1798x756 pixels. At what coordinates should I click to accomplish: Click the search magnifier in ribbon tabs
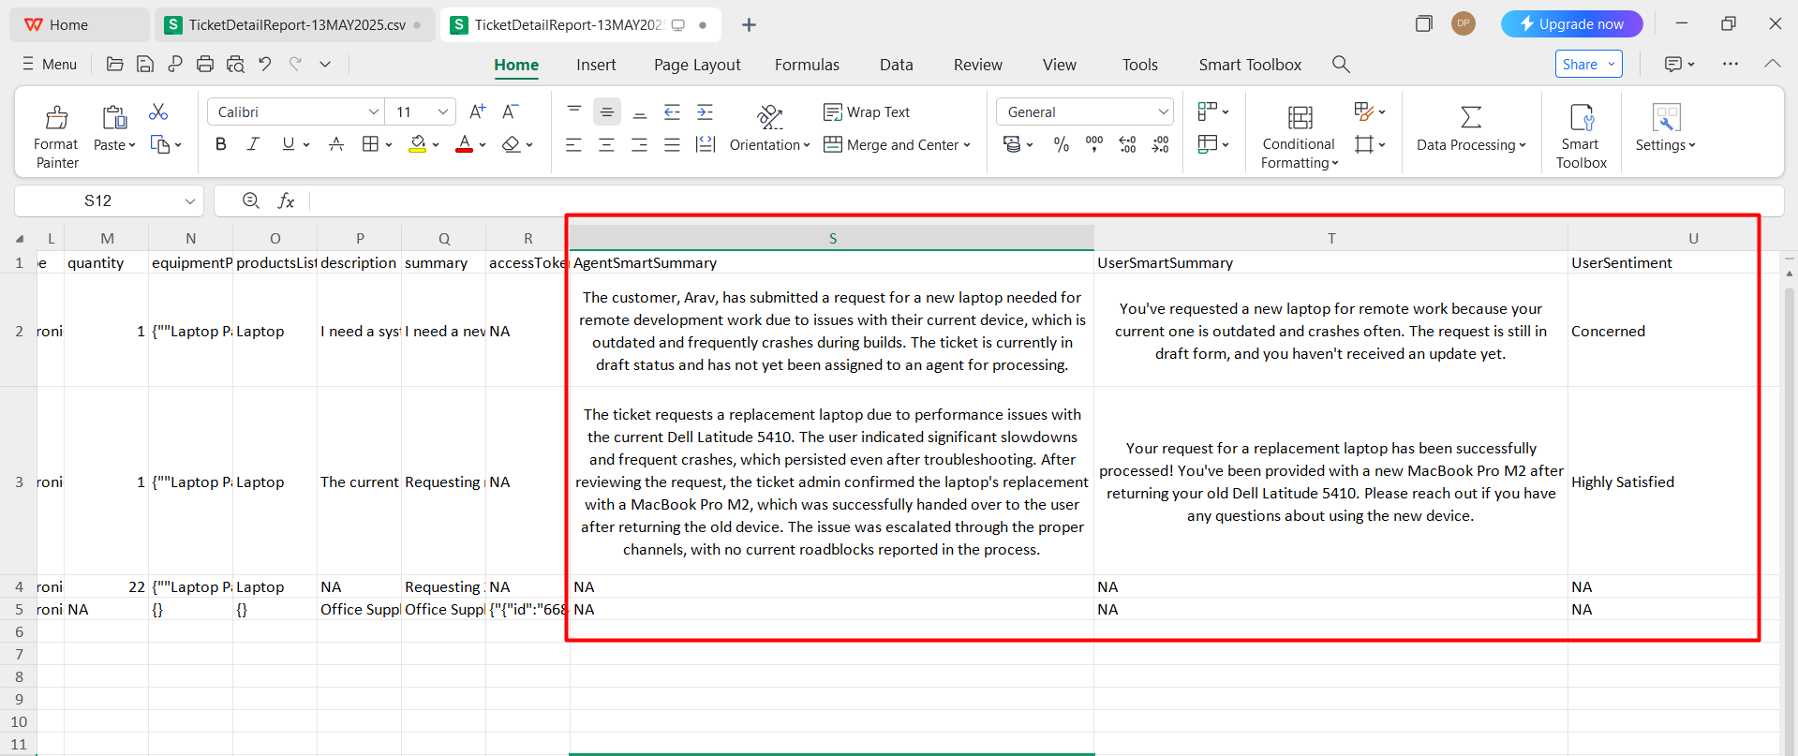click(x=1341, y=64)
